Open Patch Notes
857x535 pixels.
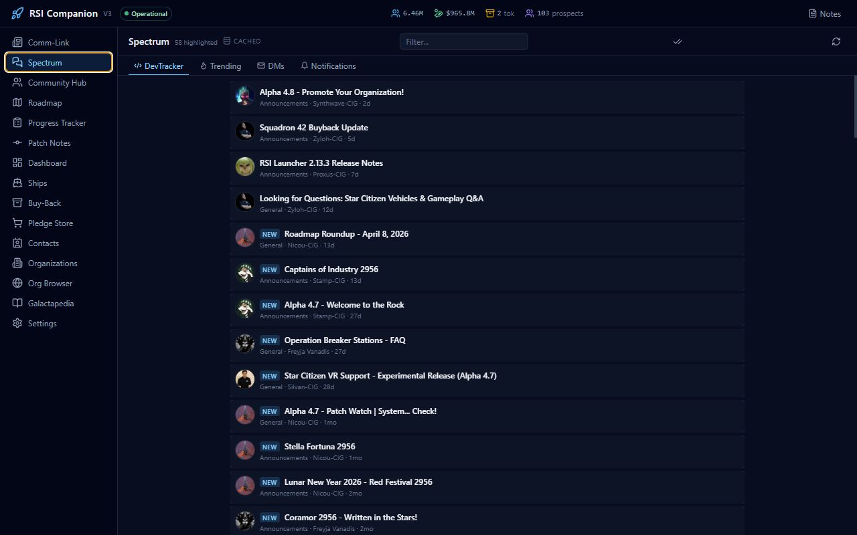[58, 143]
